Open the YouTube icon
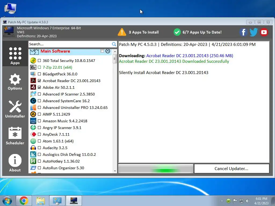 264,32
